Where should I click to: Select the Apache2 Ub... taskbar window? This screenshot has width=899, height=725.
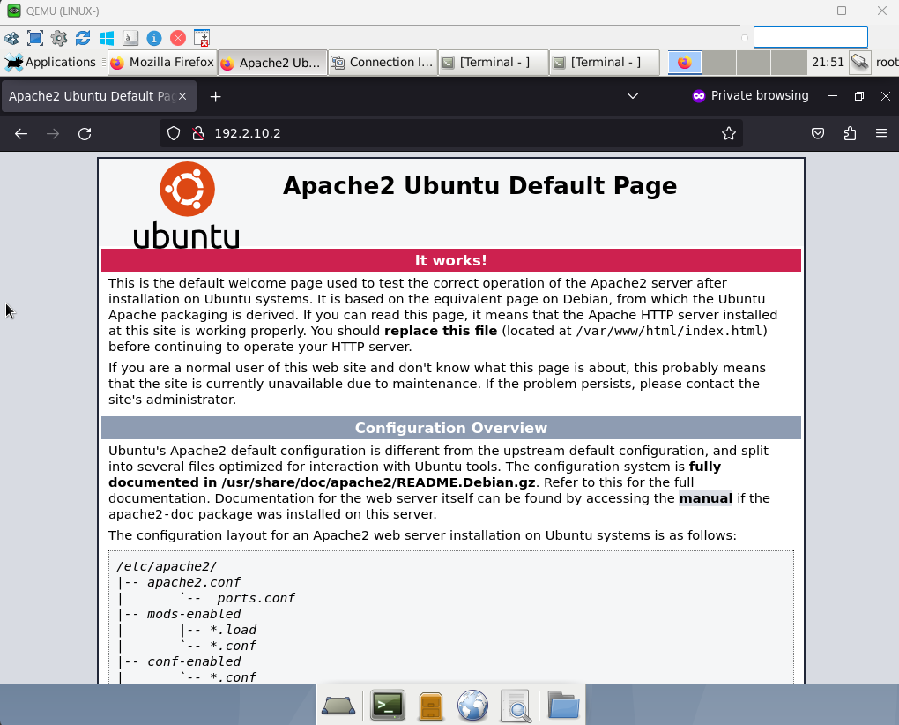click(272, 63)
